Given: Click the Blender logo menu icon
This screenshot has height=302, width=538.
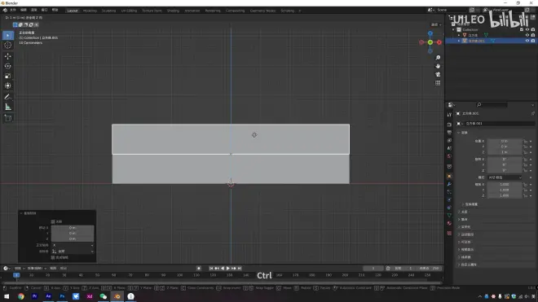Looking at the screenshot, I should pyautogui.click(x=5, y=11).
